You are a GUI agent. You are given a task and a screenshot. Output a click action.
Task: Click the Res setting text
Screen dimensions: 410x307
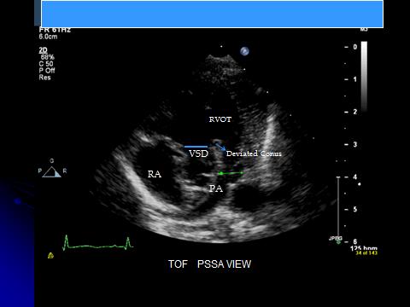pos(44,78)
